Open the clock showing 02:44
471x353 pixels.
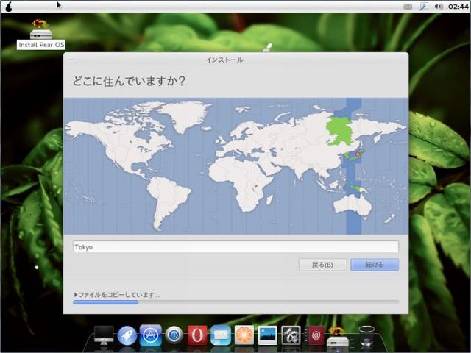[x=456, y=6]
